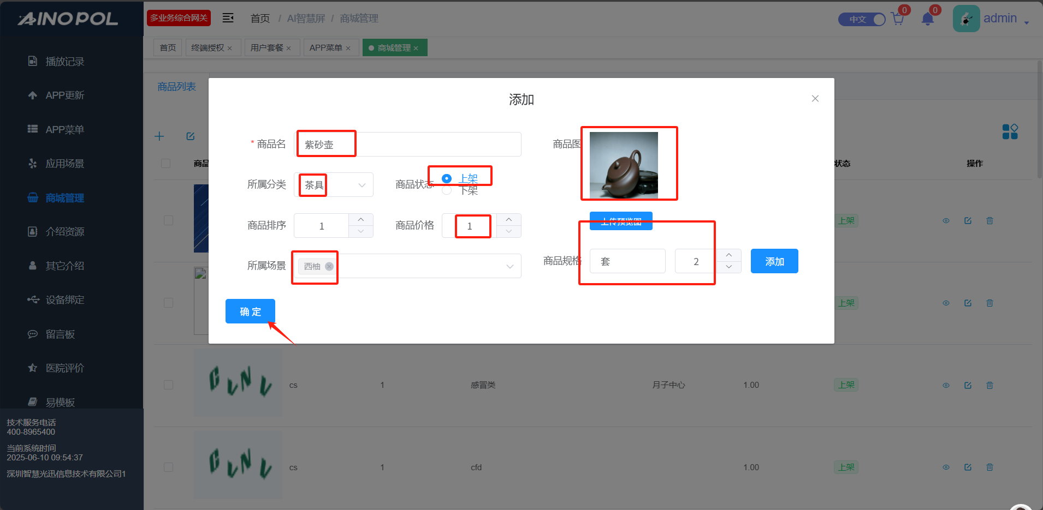Delete the cfd product row
This screenshot has width=1043, height=510.
[x=989, y=467]
